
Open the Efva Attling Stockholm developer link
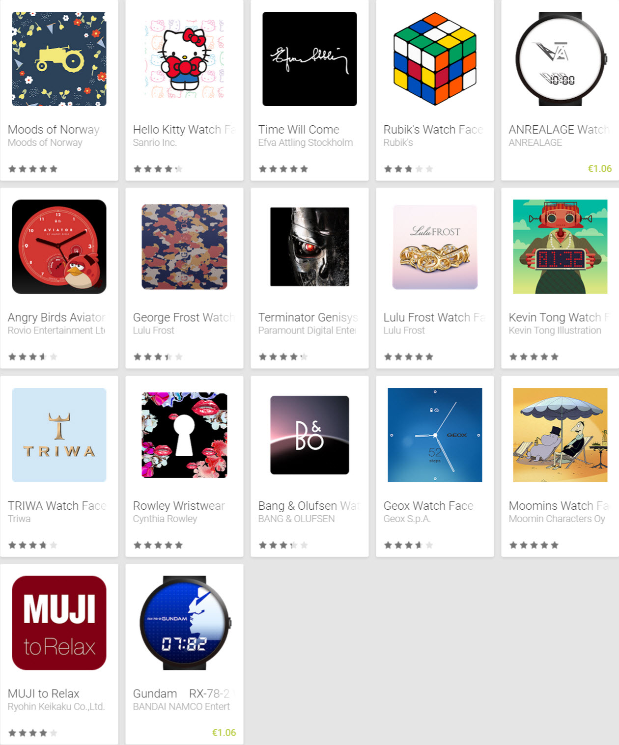(306, 142)
